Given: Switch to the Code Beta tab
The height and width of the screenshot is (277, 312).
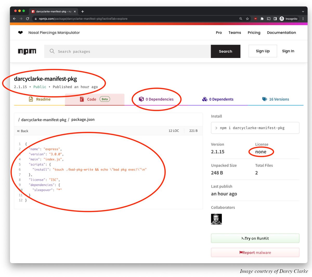Looking at the screenshot, I should 95,99.
